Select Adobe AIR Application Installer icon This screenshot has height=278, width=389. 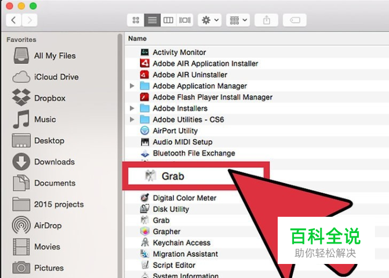[144, 63]
